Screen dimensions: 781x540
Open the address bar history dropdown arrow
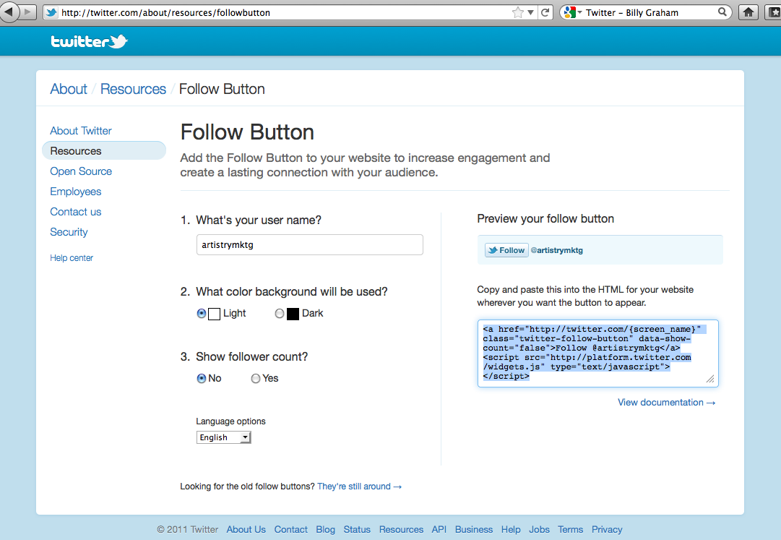pyautogui.click(x=530, y=12)
